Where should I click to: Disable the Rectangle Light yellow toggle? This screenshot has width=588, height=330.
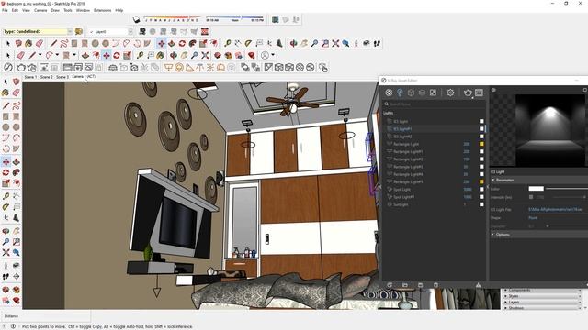(x=481, y=144)
